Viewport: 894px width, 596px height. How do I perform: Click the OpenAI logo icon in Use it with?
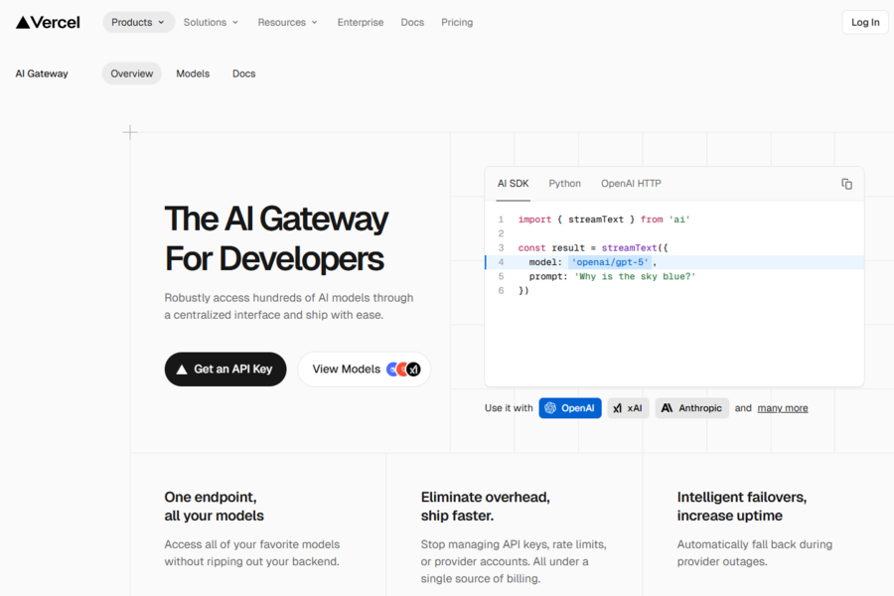click(x=550, y=408)
